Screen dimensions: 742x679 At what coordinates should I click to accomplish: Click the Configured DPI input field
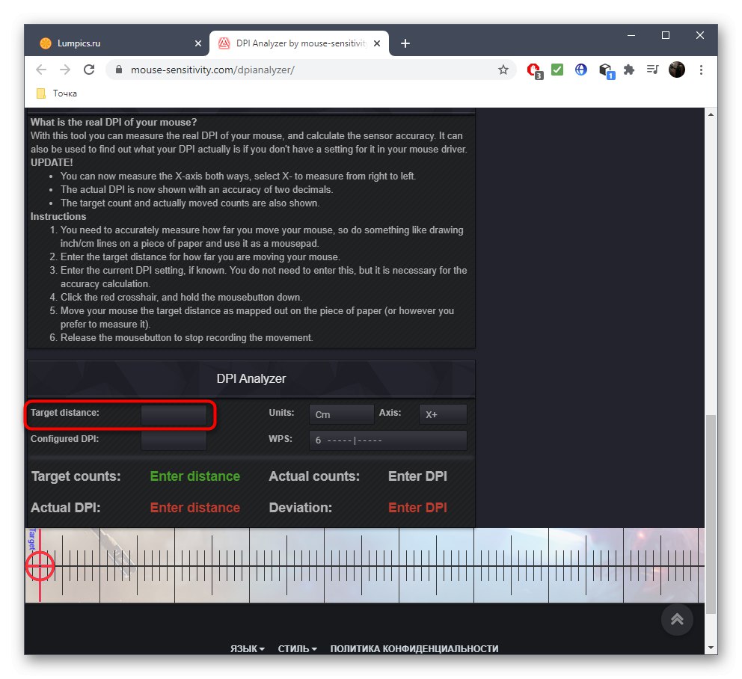(174, 440)
